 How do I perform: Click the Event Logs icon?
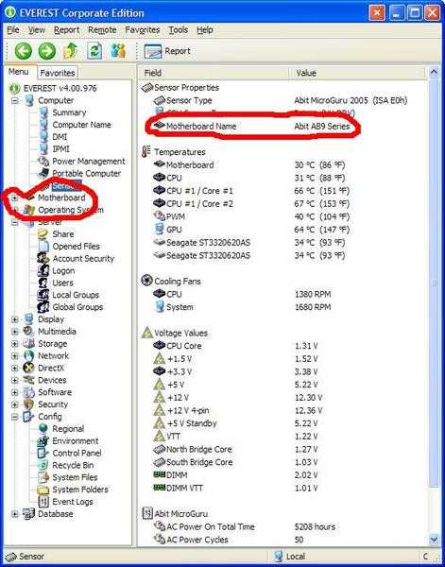pyautogui.click(x=43, y=502)
